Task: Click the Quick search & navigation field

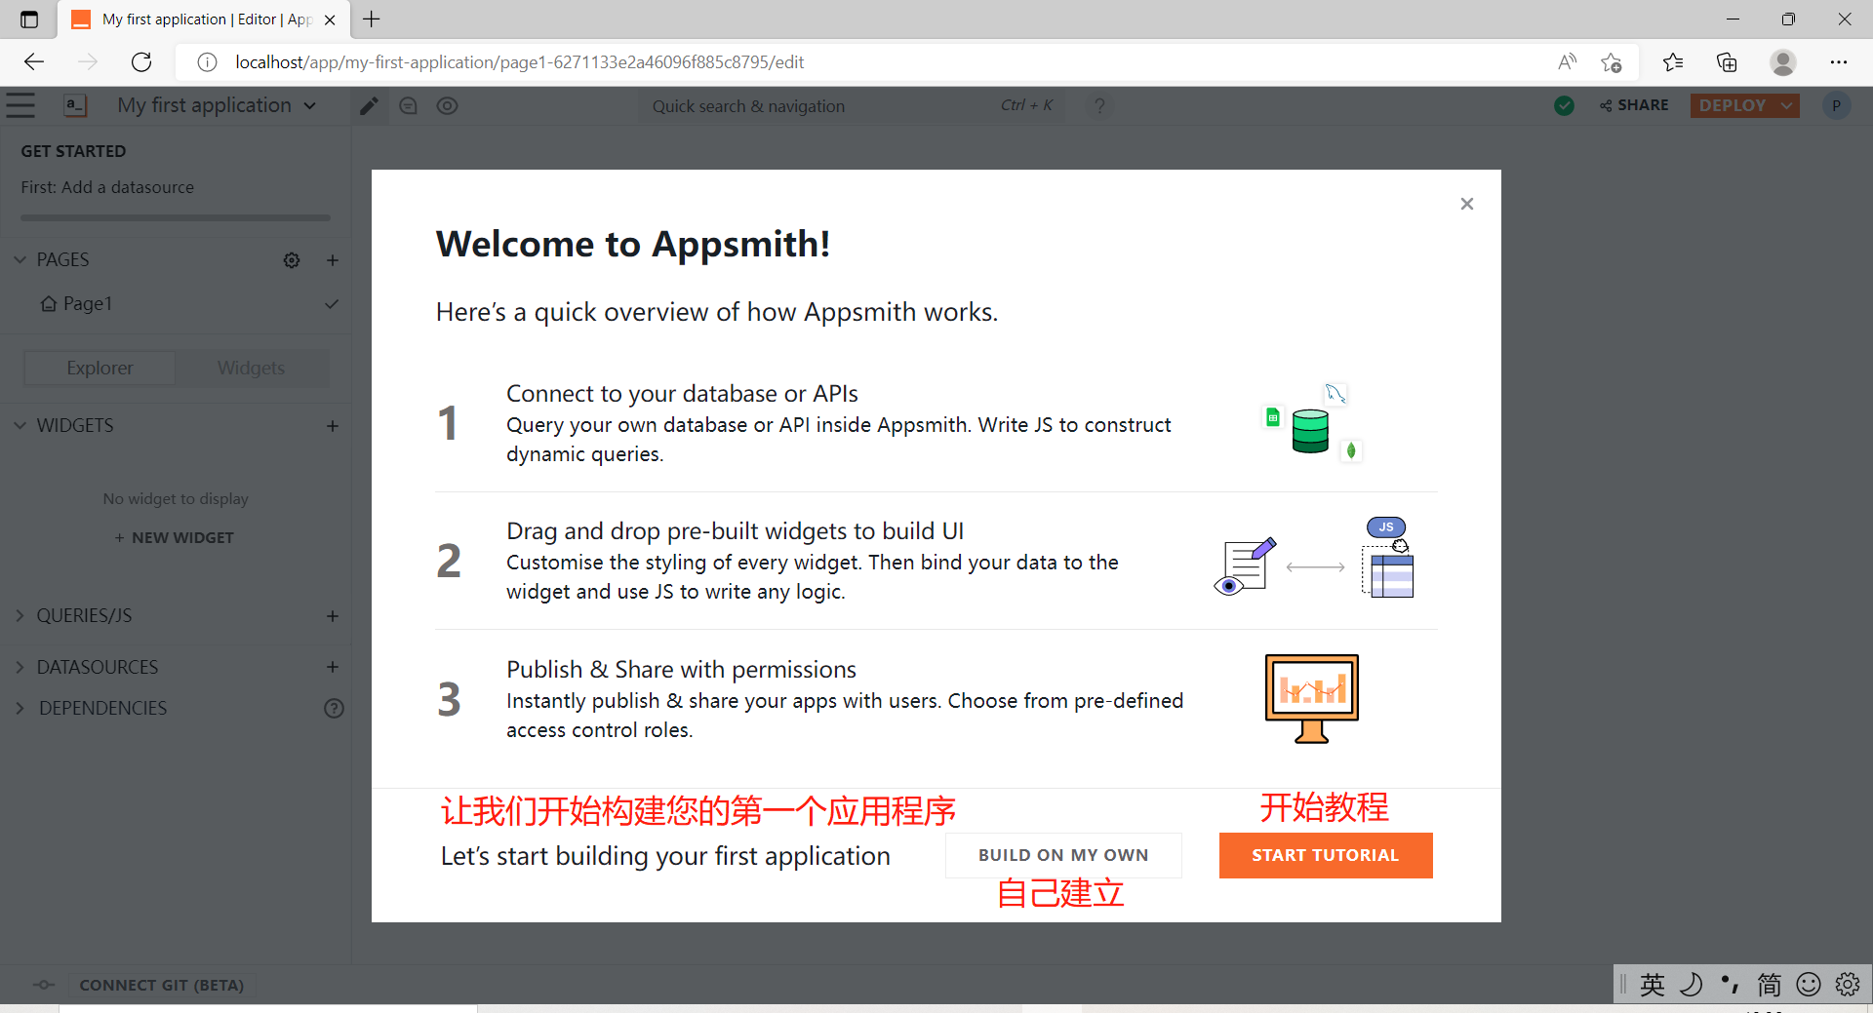Action: [x=819, y=106]
